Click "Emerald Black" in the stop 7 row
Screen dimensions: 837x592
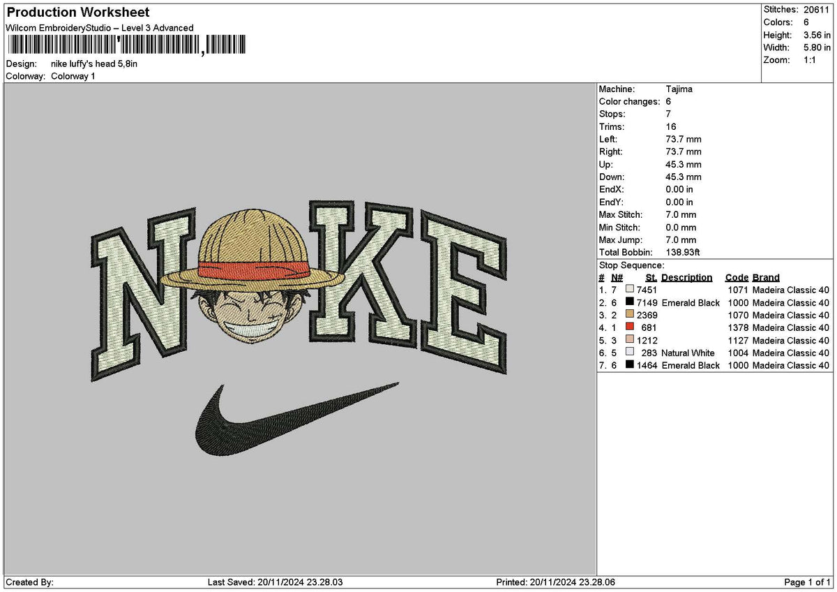691,365
